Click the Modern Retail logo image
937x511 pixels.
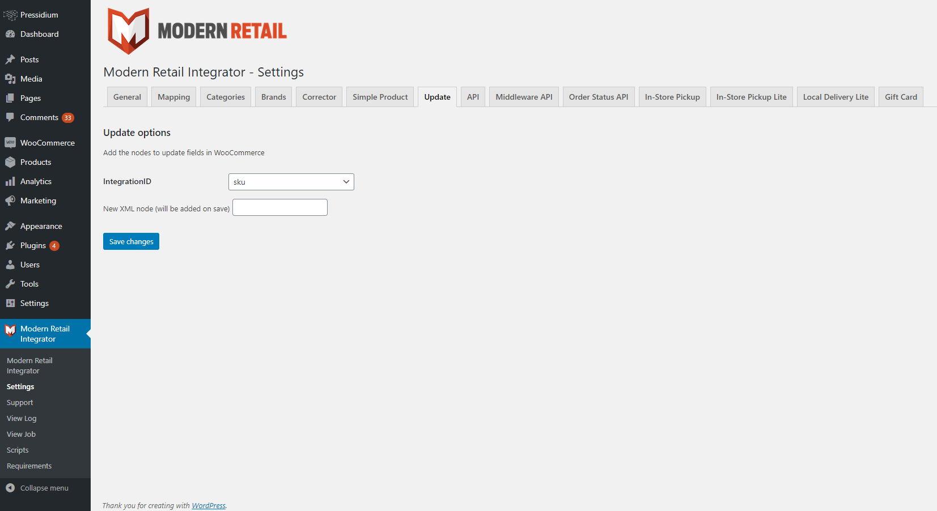pos(197,31)
